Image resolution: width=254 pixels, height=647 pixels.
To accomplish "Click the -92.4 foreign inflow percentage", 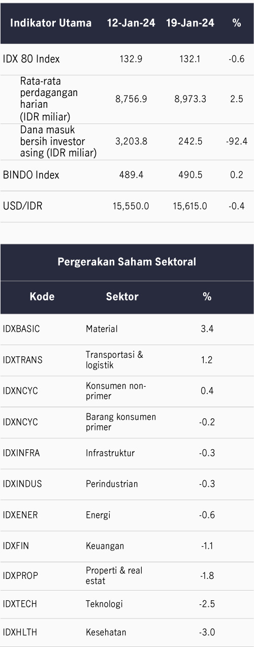I will click(236, 141).
